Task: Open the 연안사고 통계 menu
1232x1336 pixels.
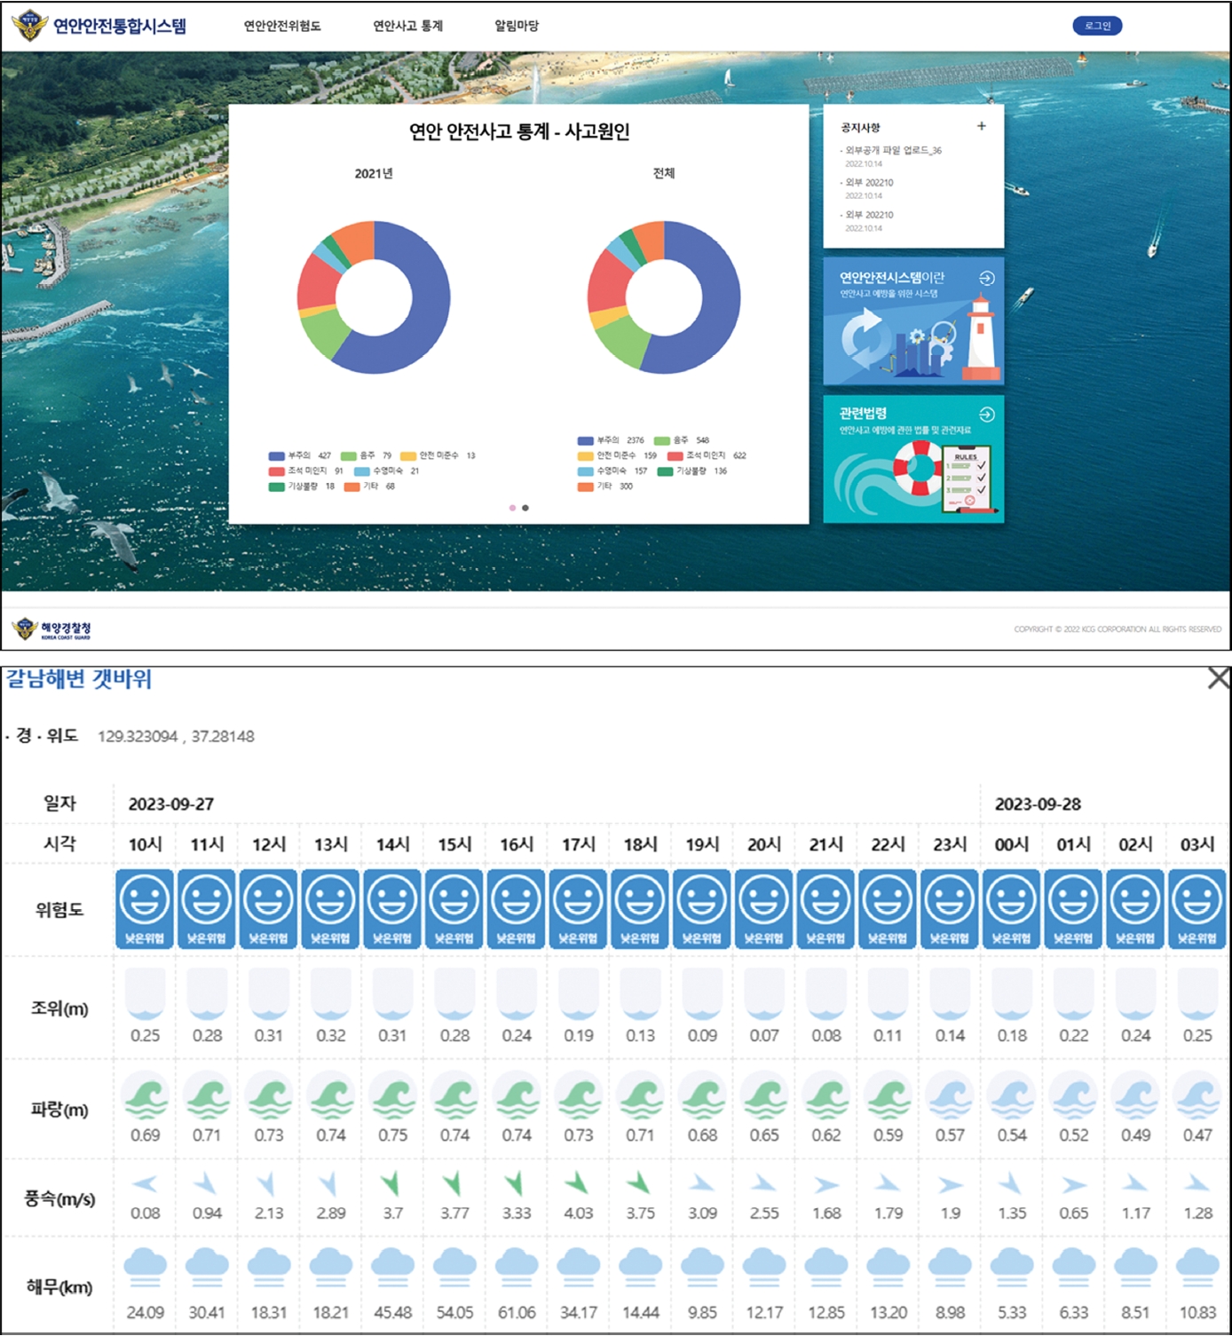Action: [x=407, y=26]
